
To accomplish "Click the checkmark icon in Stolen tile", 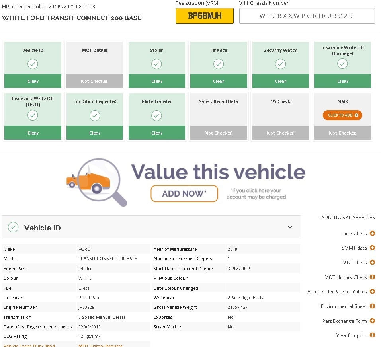I will 156,64.
